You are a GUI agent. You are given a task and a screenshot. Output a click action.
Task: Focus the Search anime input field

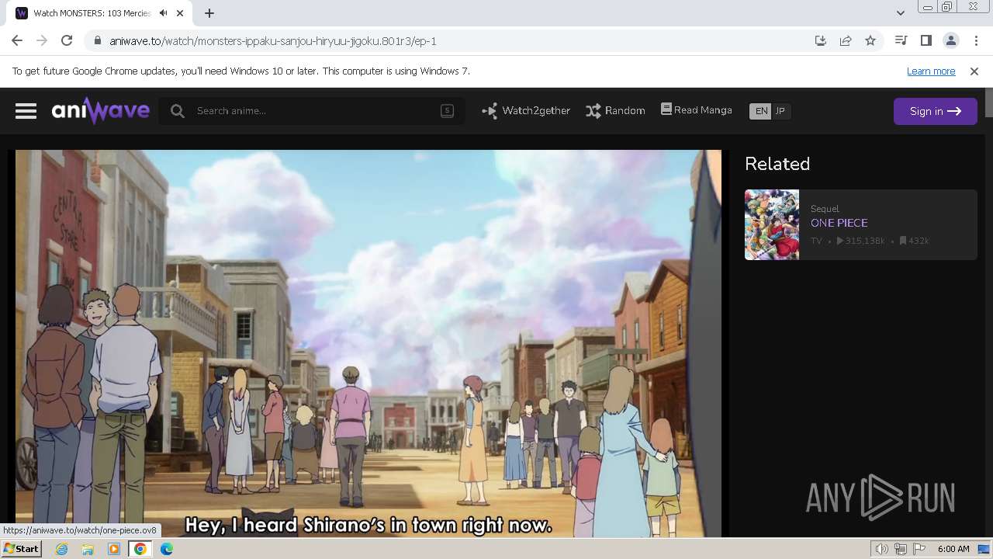312,111
